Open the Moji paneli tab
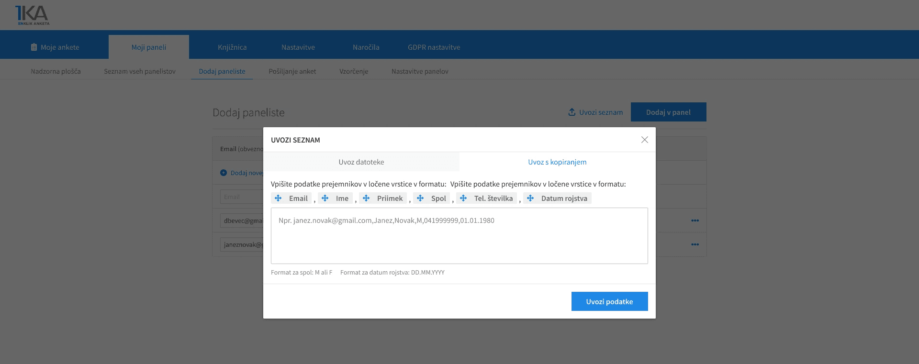 click(149, 47)
